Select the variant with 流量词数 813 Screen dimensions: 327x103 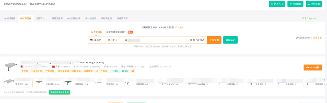point(18,82)
